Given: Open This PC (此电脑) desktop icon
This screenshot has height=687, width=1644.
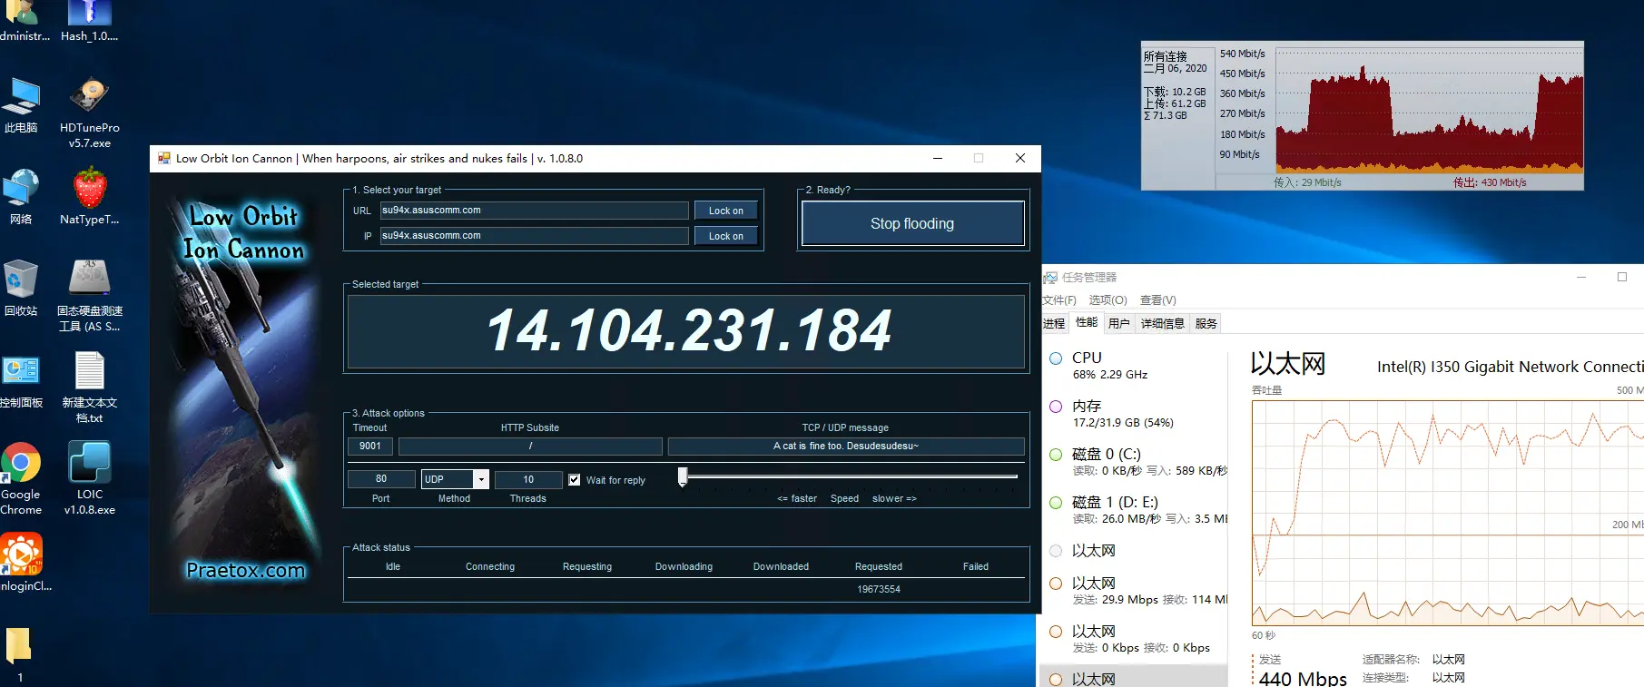Looking at the screenshot, I should 21,104.
